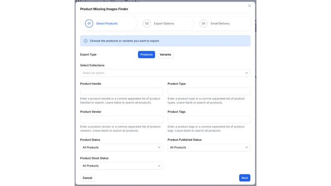Open the Select Collections dropdown
Viewport: 331px width, 186px height.
(165, 73)
